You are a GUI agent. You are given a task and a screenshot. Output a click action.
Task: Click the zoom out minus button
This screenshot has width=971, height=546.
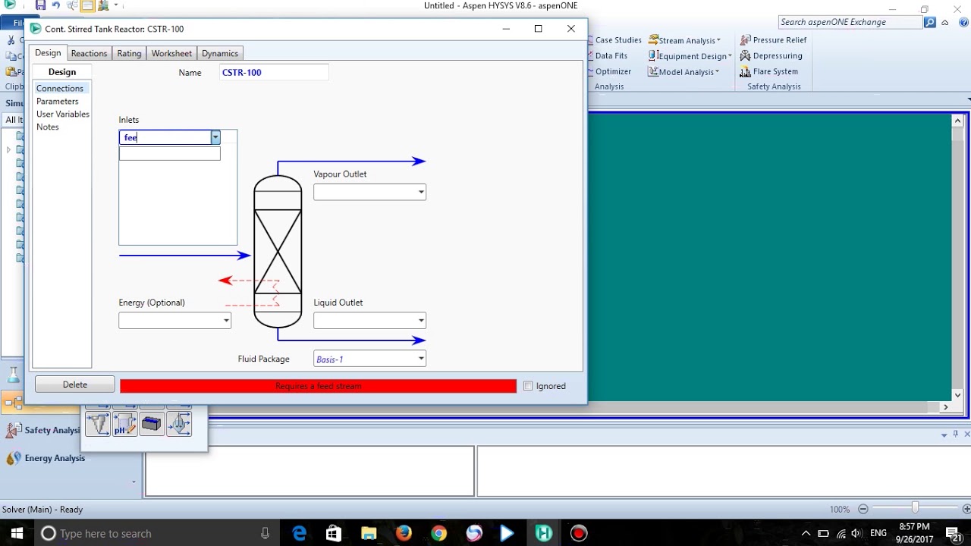click(x=863, y=509)
